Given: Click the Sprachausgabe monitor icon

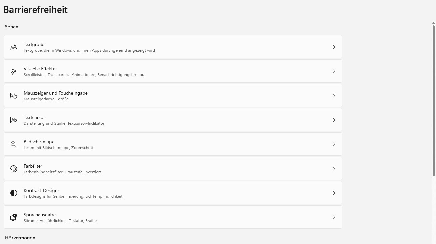Looking at the screenshot, I should point(14,217).
